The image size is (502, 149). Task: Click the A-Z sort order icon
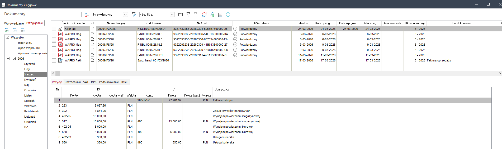(x=87, y=15)
